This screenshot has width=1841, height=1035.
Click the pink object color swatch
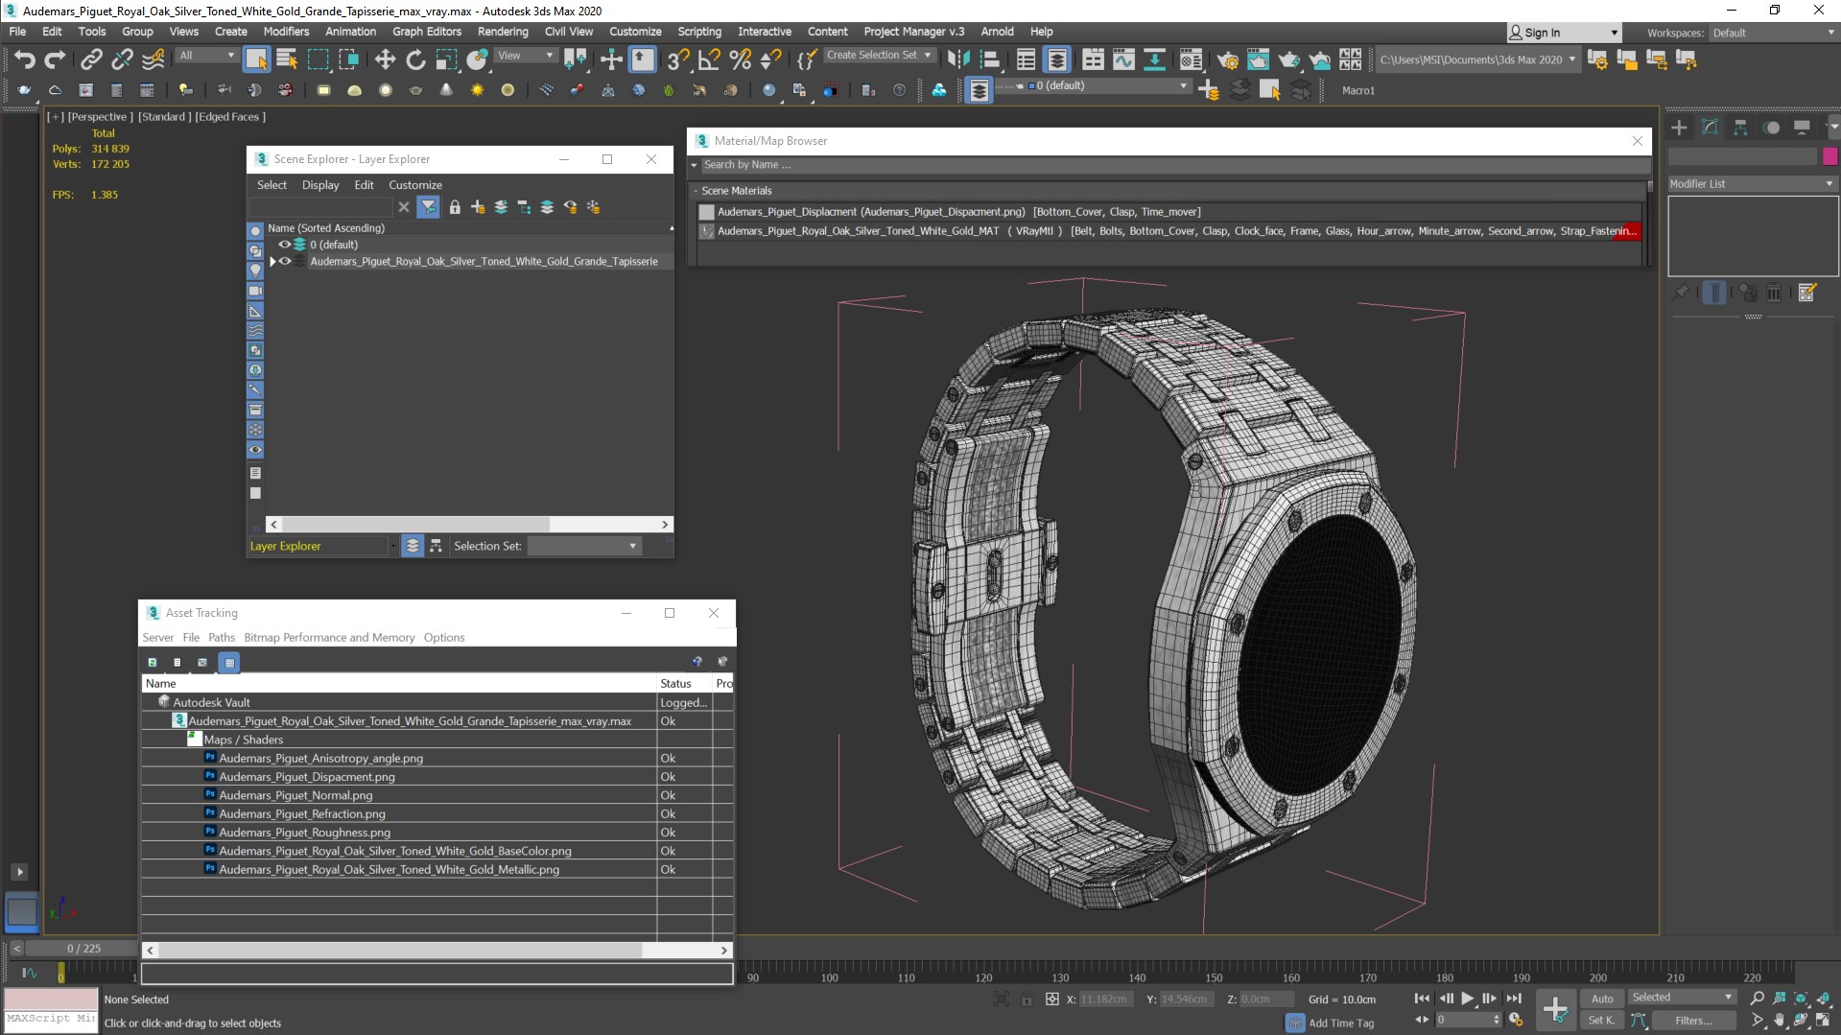tap(1830, 156)
